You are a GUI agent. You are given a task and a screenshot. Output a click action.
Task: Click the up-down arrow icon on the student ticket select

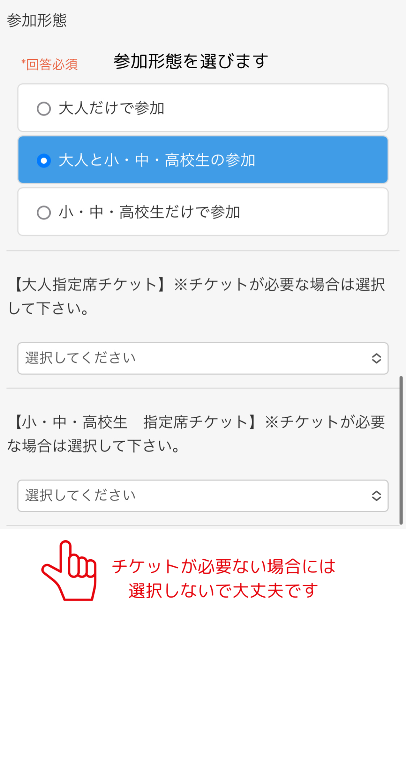coord(376,496)
